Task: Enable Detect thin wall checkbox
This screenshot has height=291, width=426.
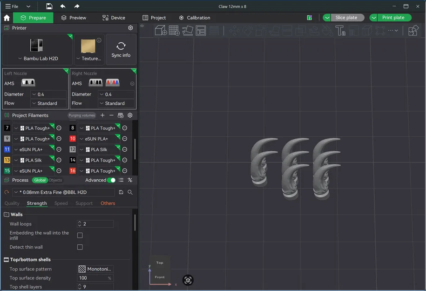Action: point(80,247)
